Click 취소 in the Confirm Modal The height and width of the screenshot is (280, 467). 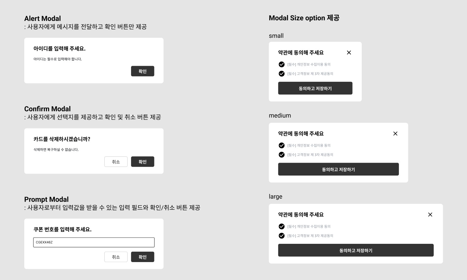[116, 162]
